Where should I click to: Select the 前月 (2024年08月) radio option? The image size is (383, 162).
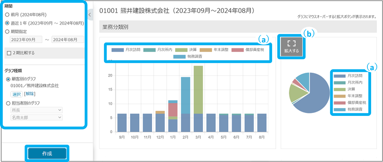tap(7, 15)
